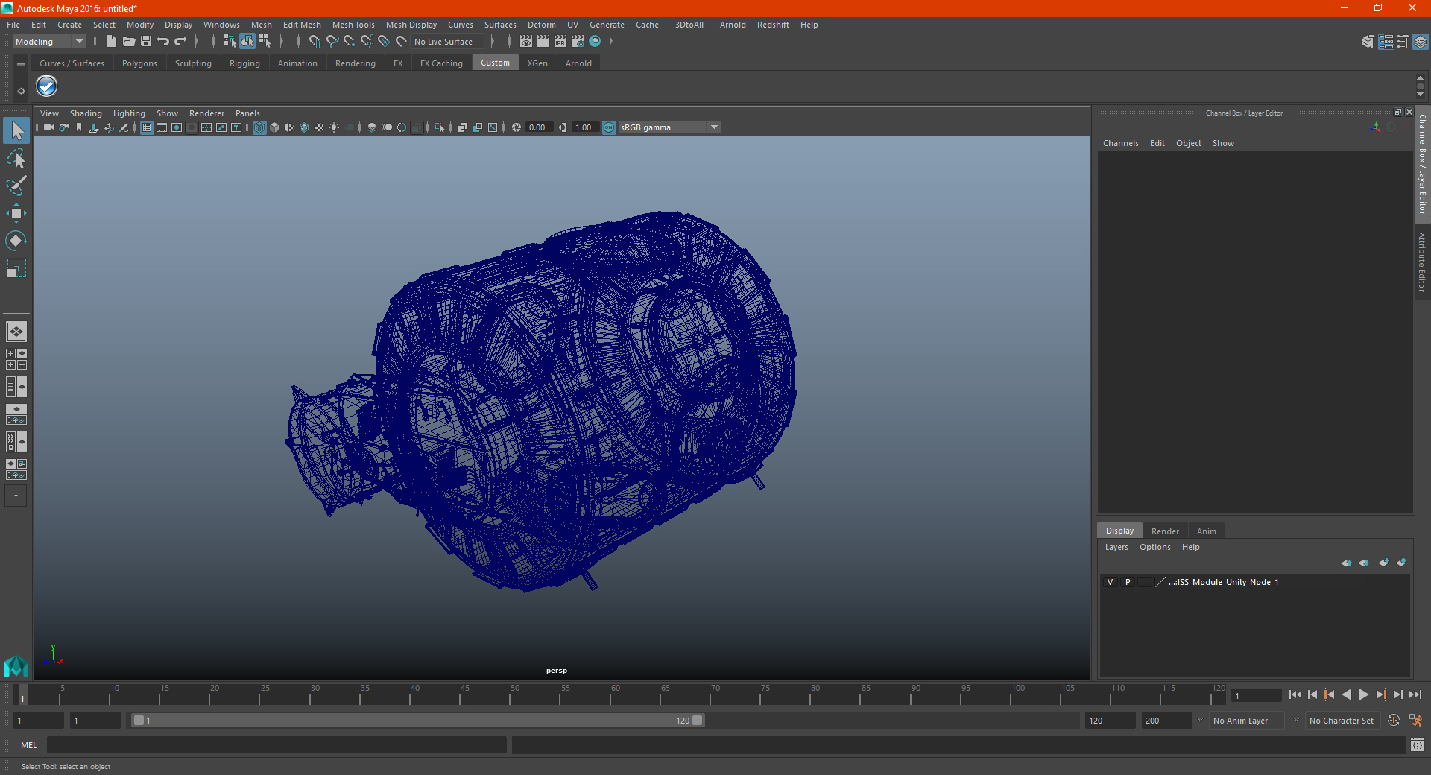This screenshot has height=775, width=1431.
Task: Open scene with folder icon
Action: (x=129, y=42)
